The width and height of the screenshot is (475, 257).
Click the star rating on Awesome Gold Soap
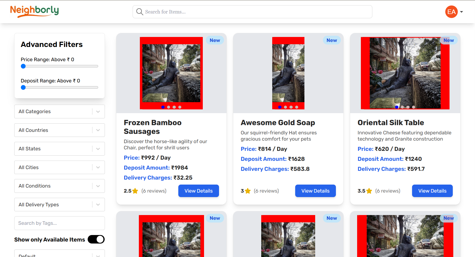(x=248, y=191)
